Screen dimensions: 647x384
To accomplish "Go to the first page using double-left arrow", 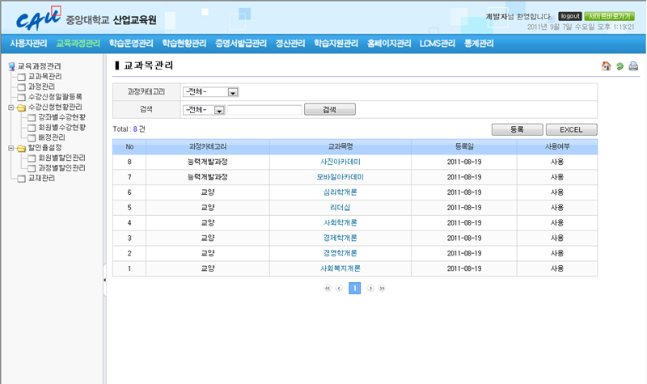I will (x=328, y=288).
